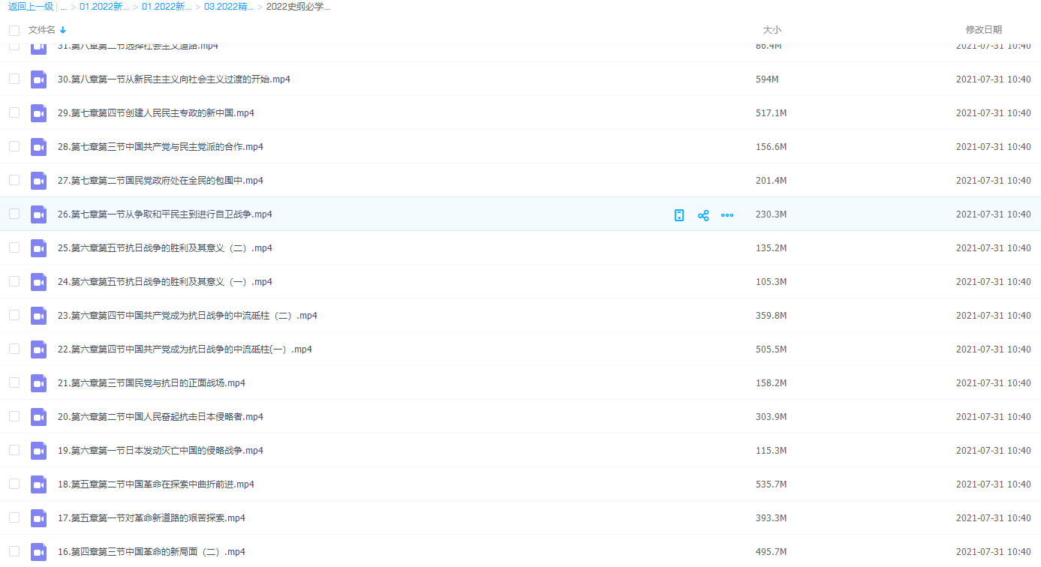
Task: Click the video icon for file 18.第五章第二节
Action: click(38, 484)
